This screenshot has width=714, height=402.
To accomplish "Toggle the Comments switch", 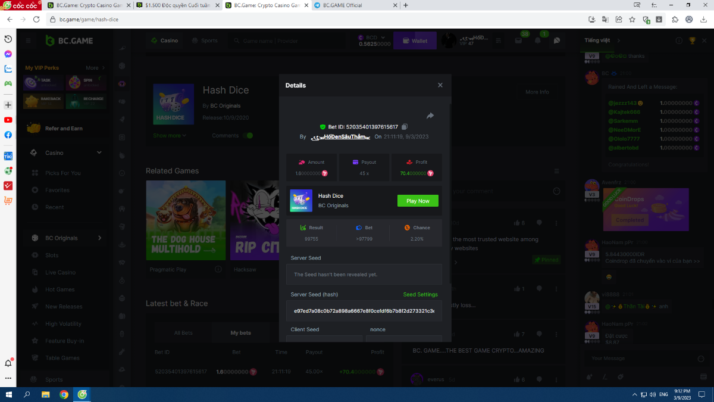I will [x=248, y=136].
